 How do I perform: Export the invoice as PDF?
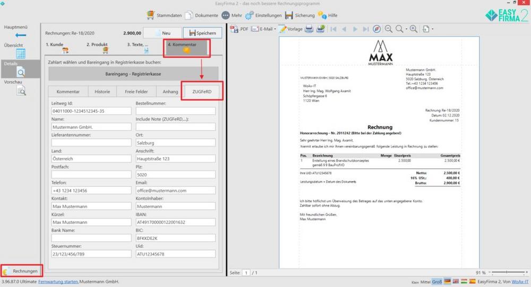click(239, 29)
